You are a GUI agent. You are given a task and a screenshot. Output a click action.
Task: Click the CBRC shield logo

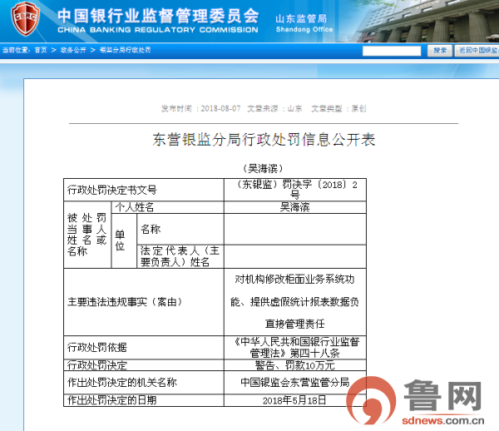[25, 18]
